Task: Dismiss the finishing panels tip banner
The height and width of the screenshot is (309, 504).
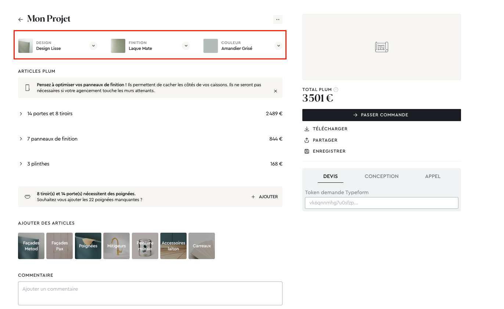Action: click(276, 91)
